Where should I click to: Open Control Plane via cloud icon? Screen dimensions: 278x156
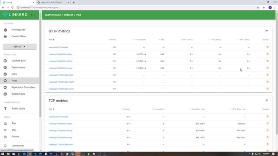5,36
